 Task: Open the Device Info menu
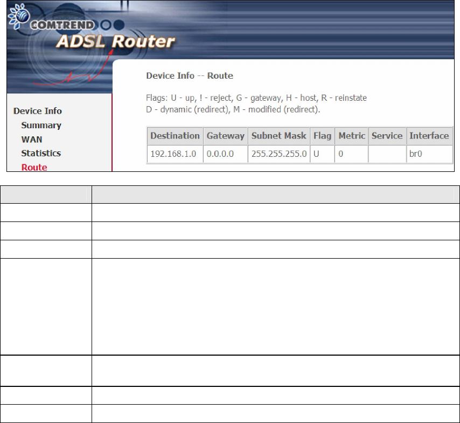(38, 111)
